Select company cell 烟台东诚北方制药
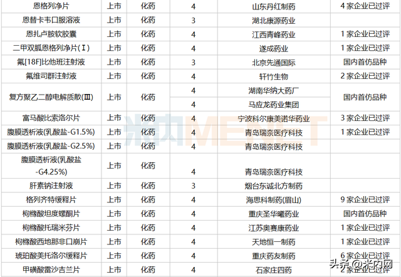Screen dimensions: 401x277 tap(274, 186)
